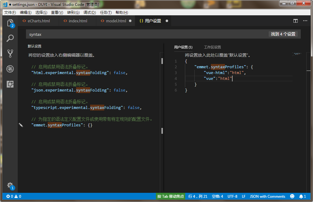Click the "vue":"html" line in user settings

tap(218, 79)
